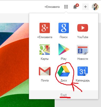Screen dimensions: 101x107
Task: Click the Play label text
Action: (x=64, y=59)
